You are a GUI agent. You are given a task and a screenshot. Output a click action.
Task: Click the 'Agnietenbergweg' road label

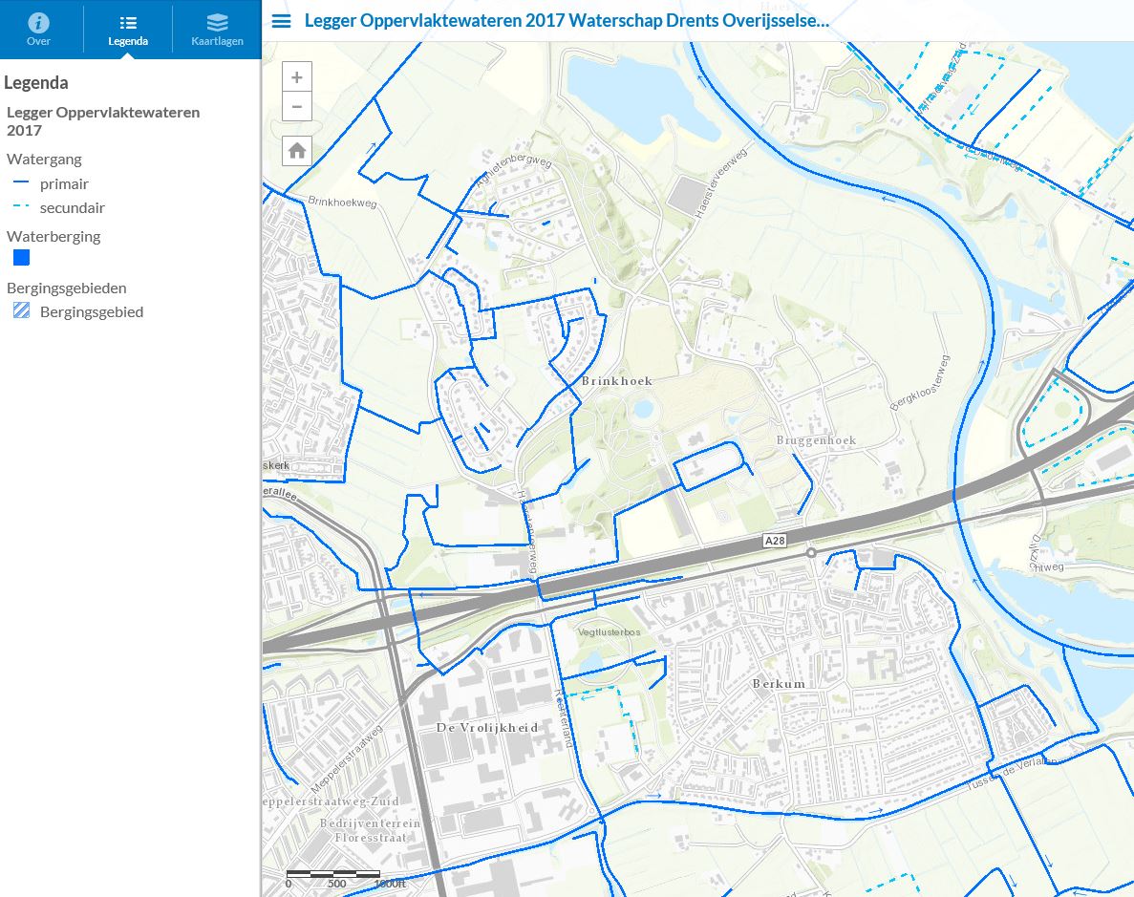[513, 169]
